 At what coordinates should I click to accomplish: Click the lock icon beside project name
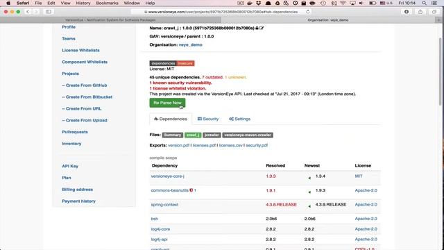tap(257, 28)
